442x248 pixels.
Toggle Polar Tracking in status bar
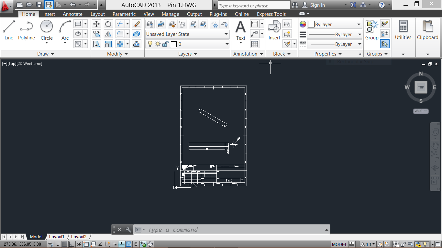tap(79, 244)
